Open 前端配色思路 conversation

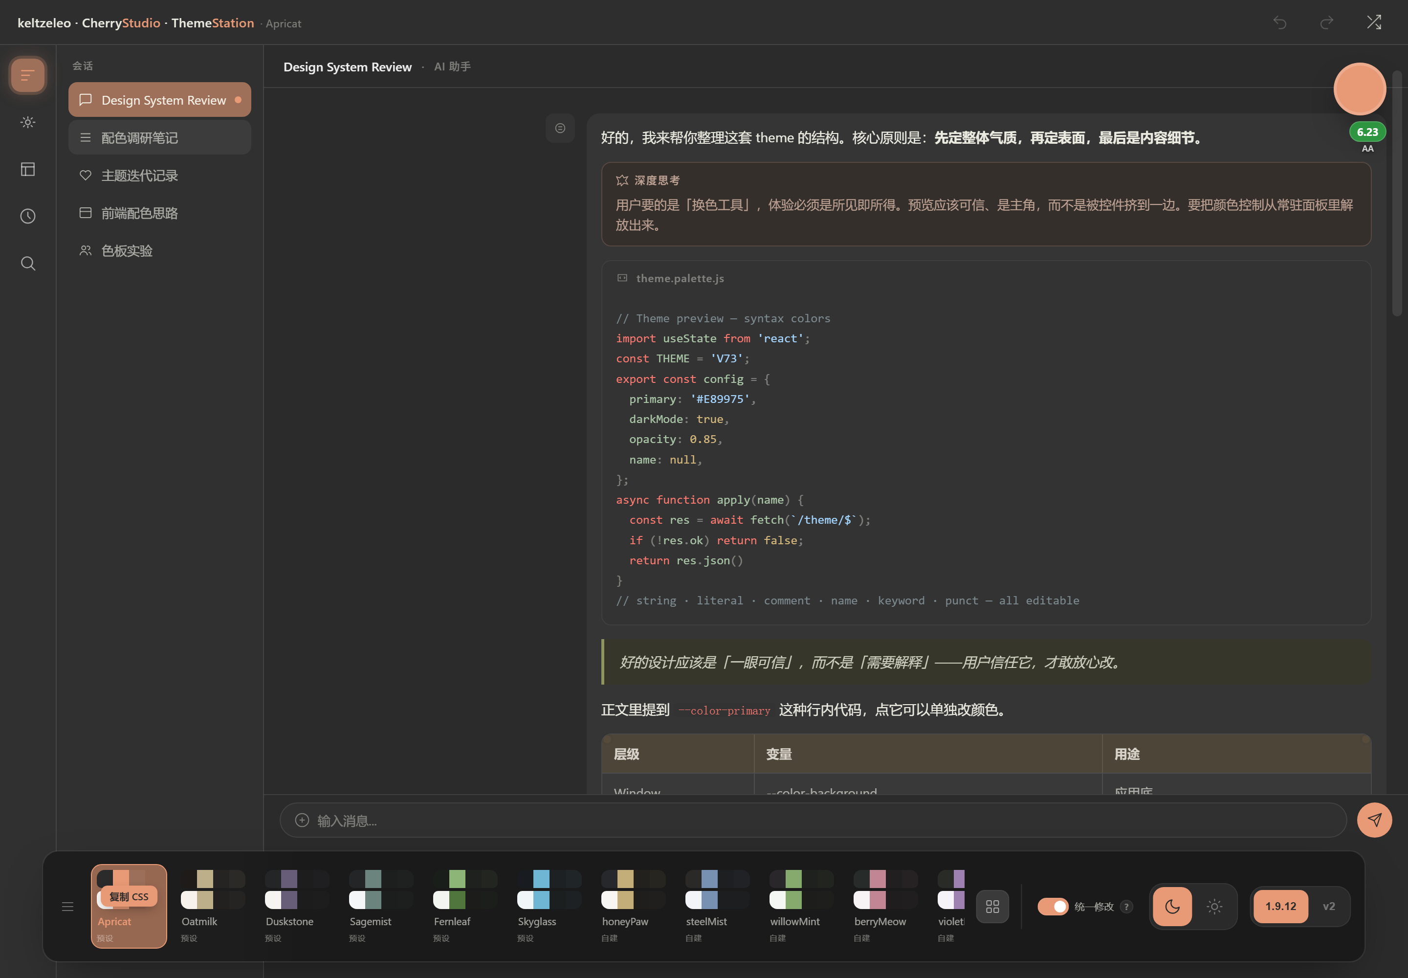pyautogui.click(x=160, y=213)
